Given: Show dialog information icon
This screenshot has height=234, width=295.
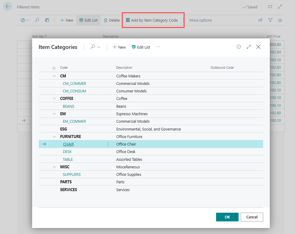Looking at the screenshot, I should tap(239, 46).
